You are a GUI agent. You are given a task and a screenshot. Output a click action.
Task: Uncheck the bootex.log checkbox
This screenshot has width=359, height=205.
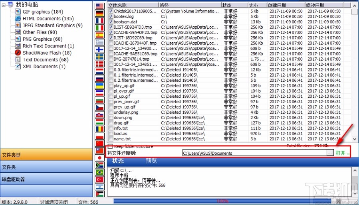click(x=111, y=16)
